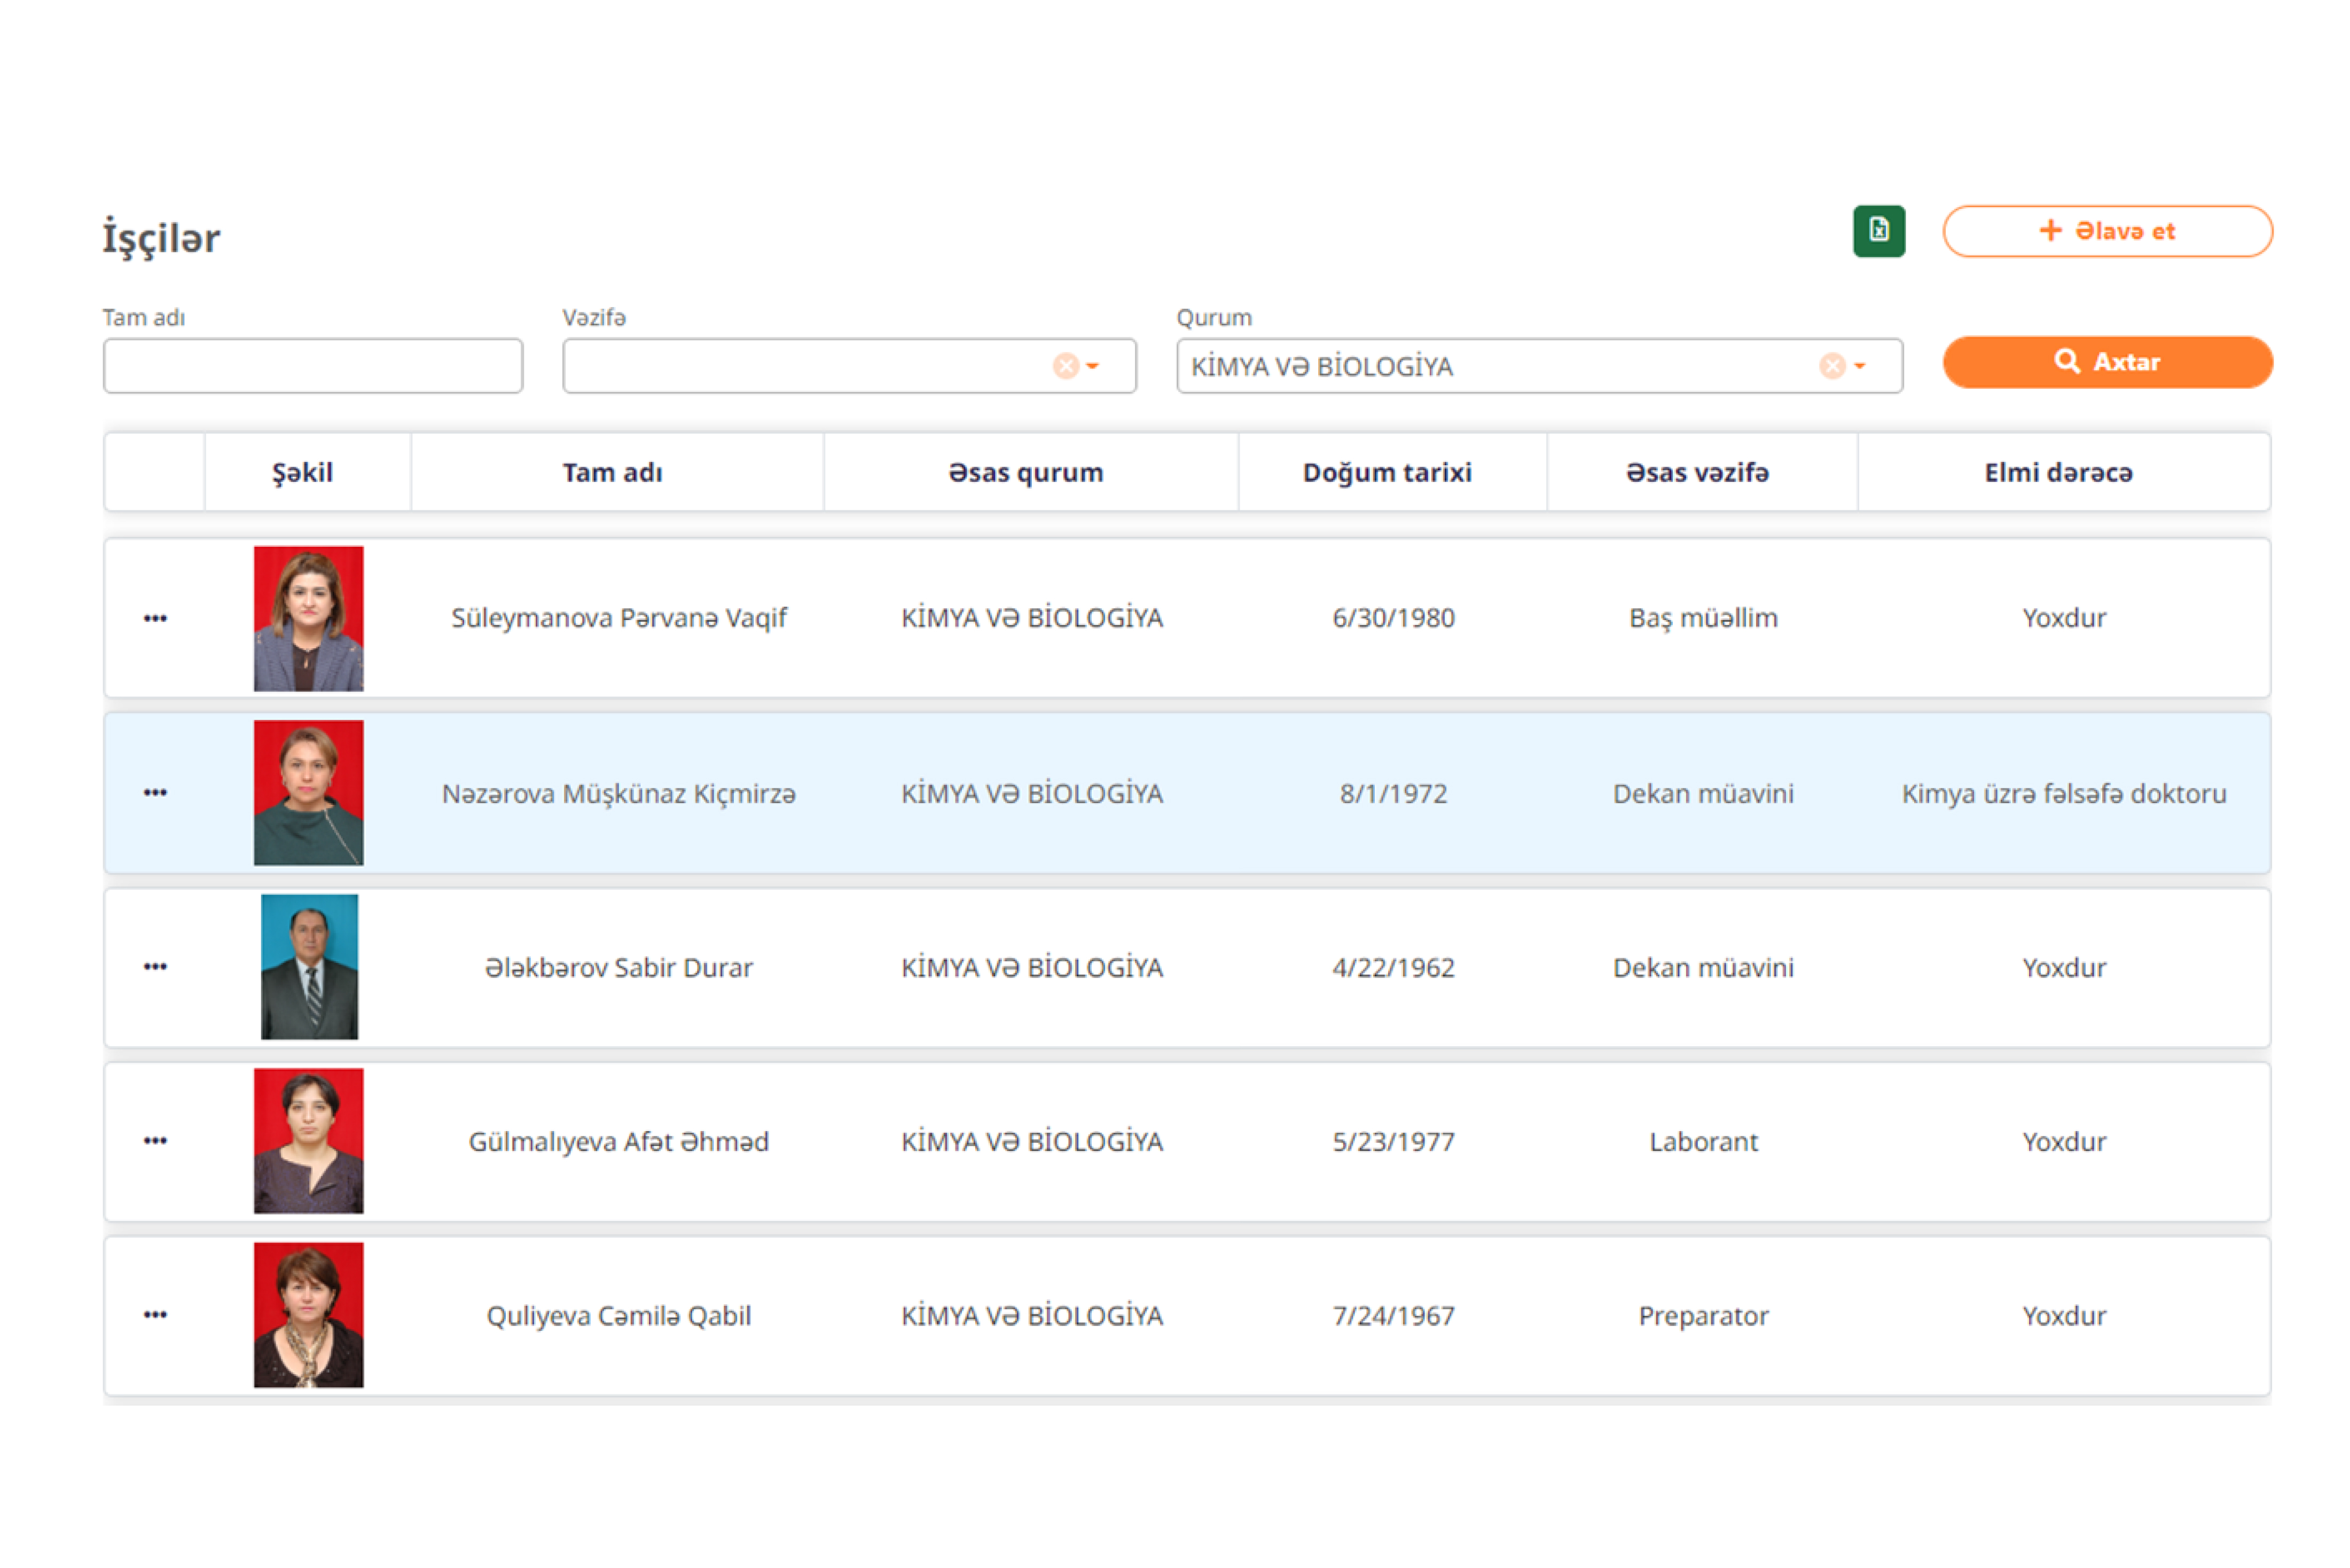Sort by the Doğum tarixi column header

(x=1387, y=472)
